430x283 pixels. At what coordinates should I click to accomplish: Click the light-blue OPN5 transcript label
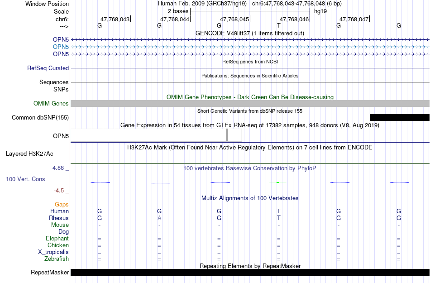(x=61, y=47)
